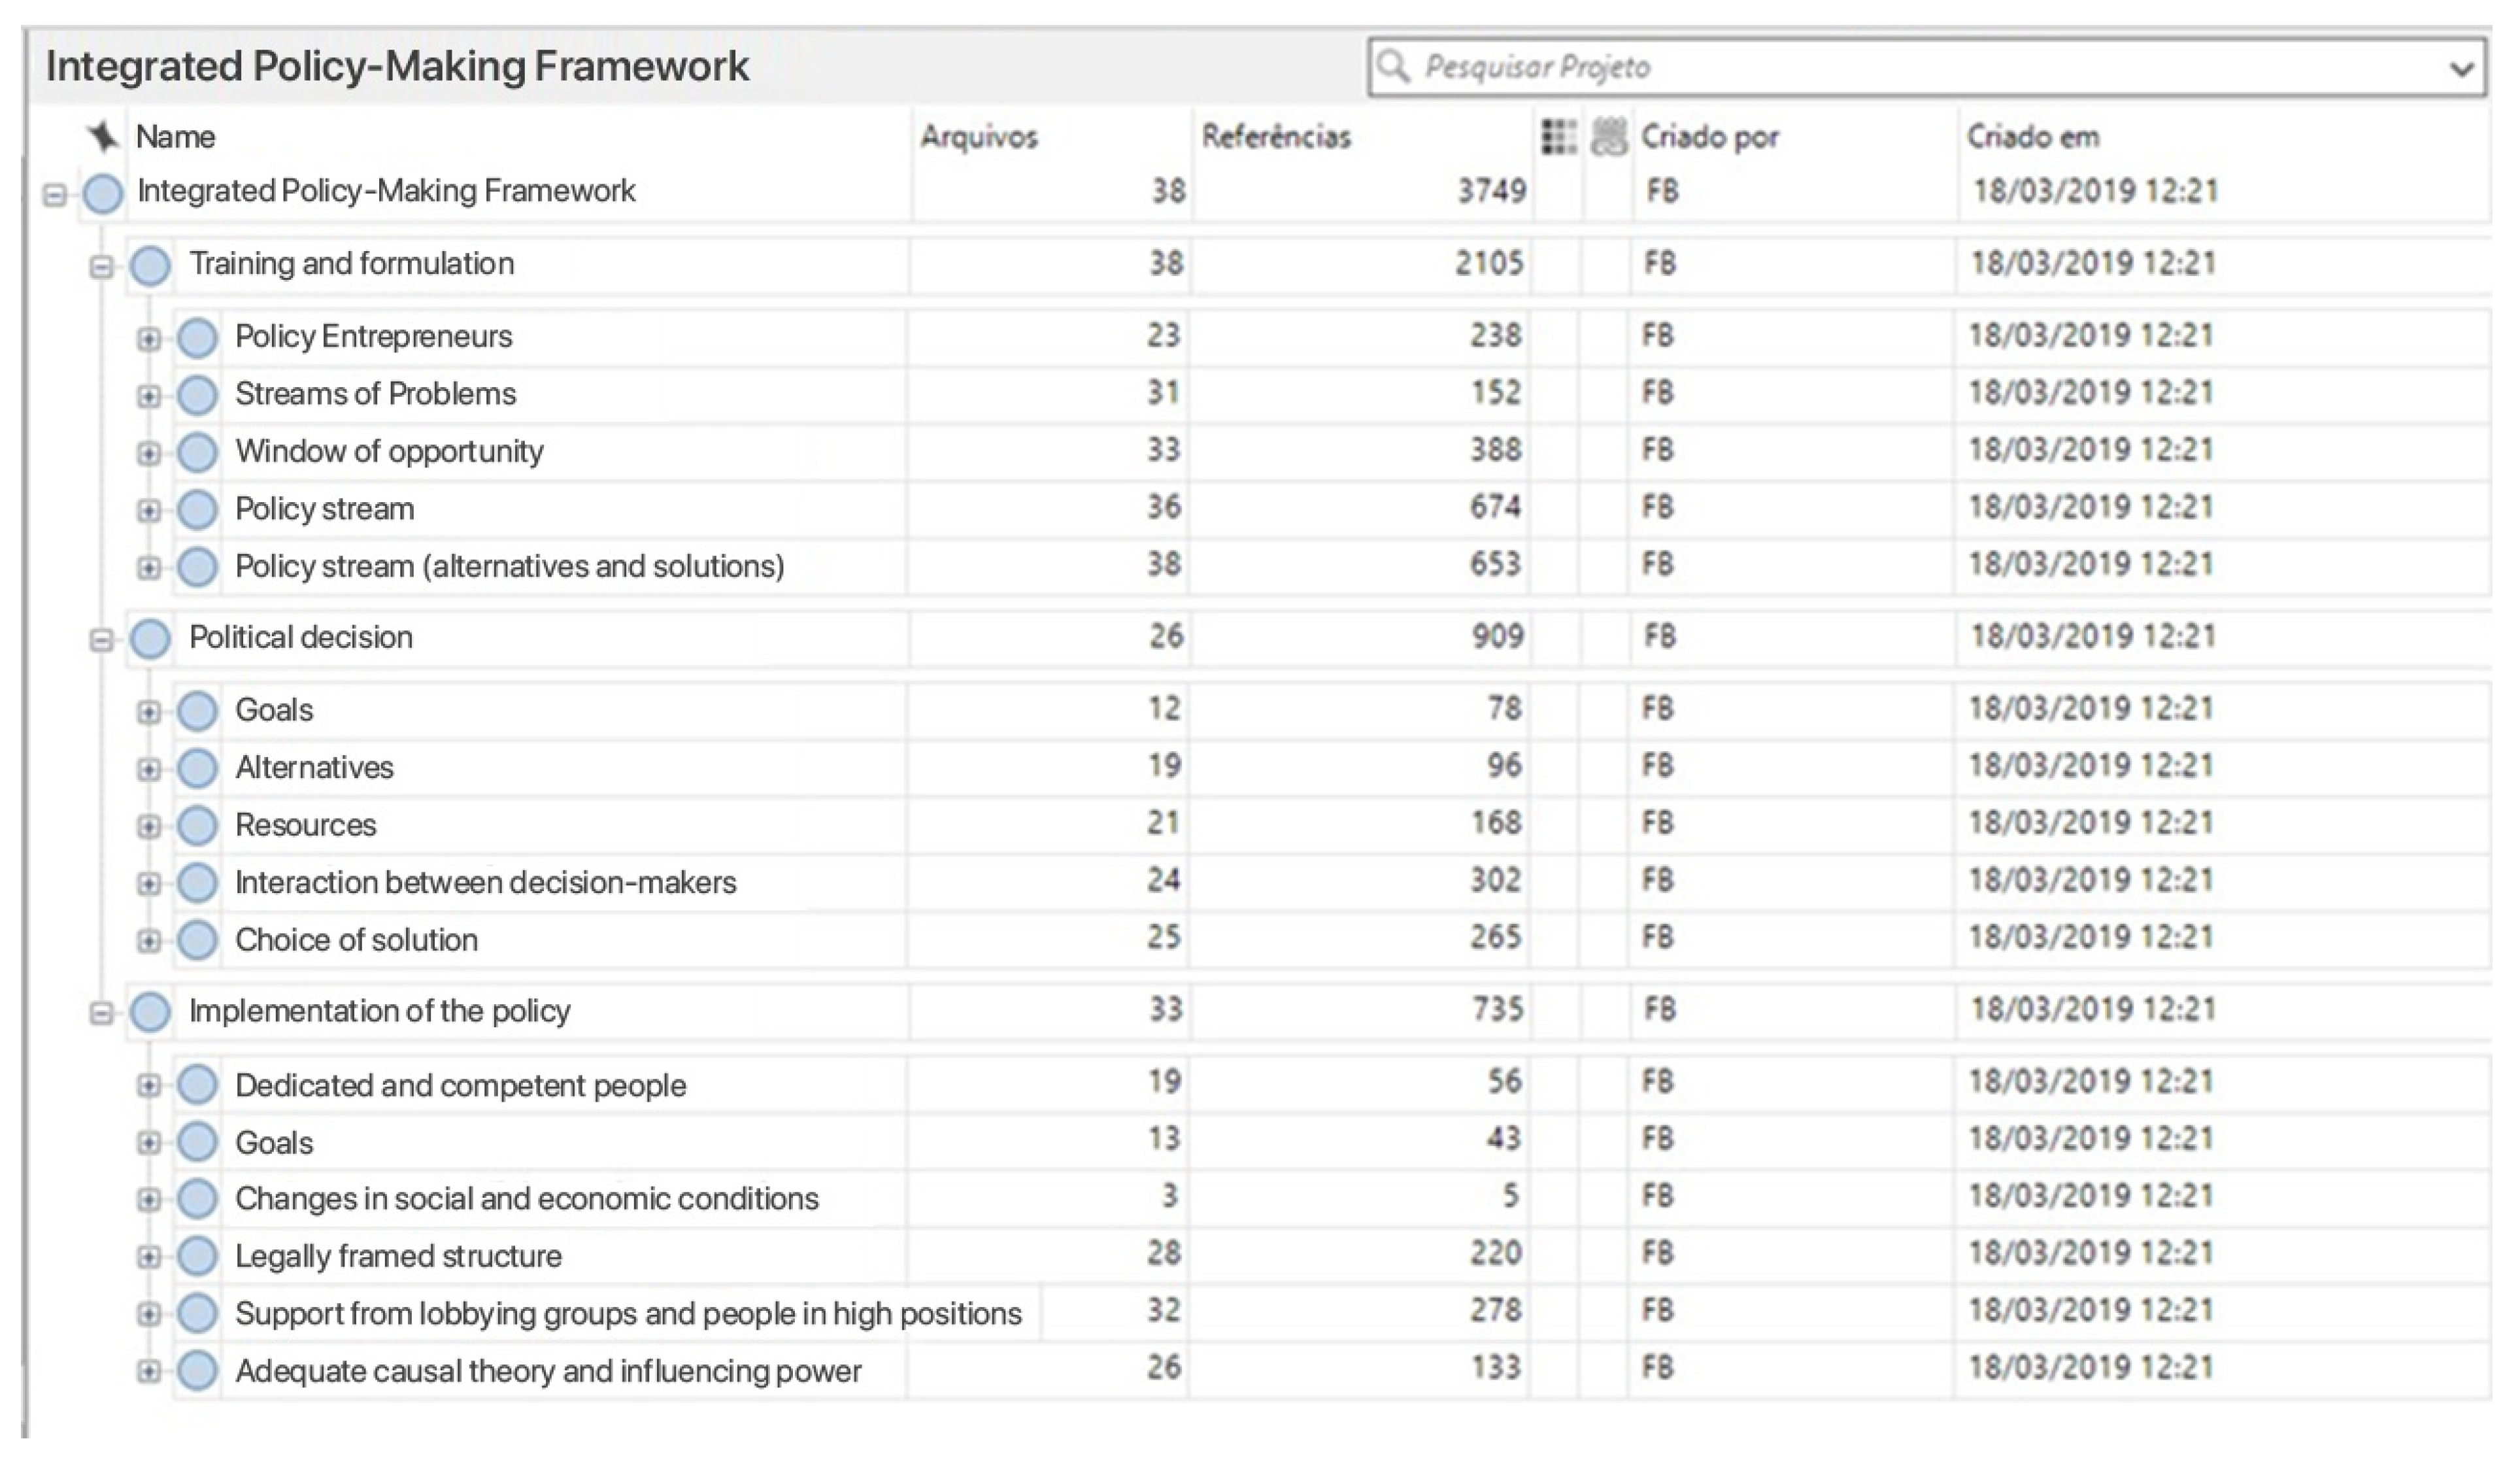Click the pin icon in header row

tap(103, 136)
